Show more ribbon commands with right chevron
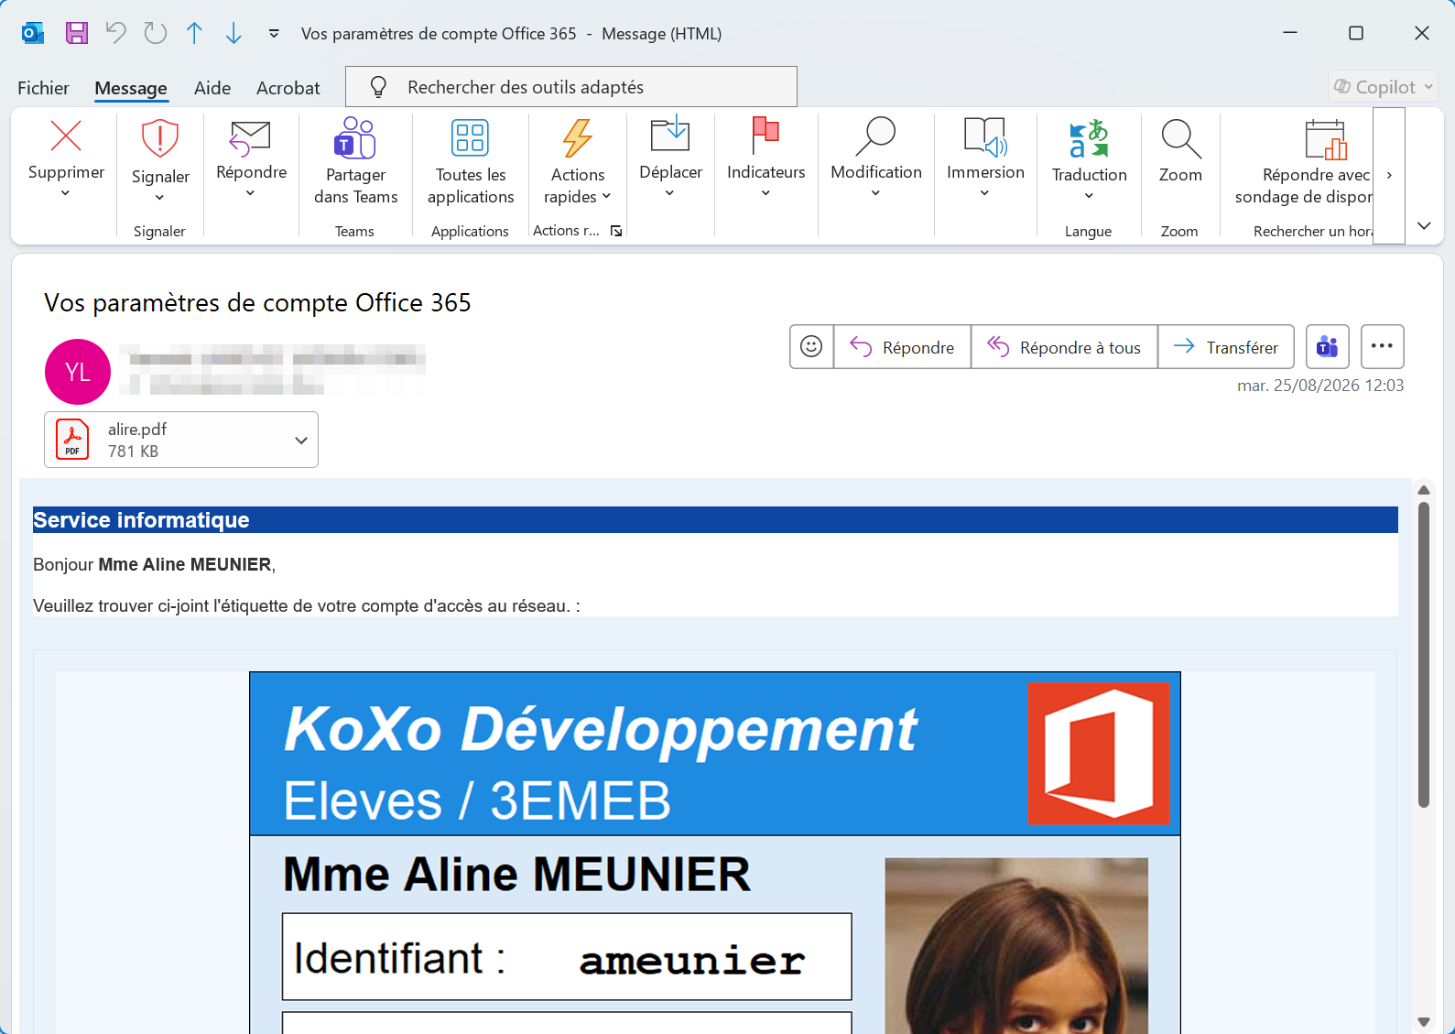The image size is (1455, 1034). [1389, 175]
